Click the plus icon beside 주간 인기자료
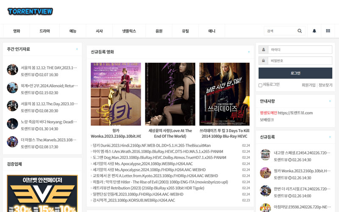The height and width of the screenshot is (212, 339). pos(77,49)
